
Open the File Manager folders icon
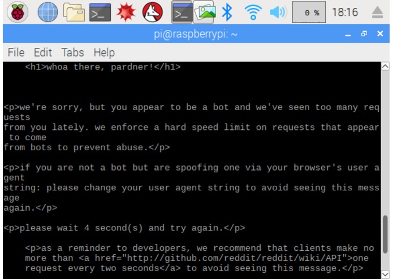click(74, 12)
